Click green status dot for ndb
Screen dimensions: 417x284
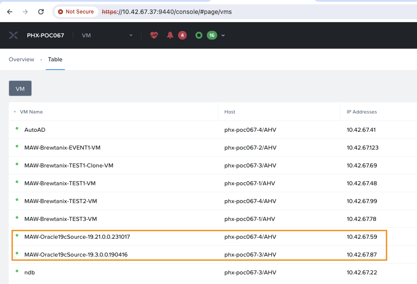pyautogui.click(x=17, y=271)
